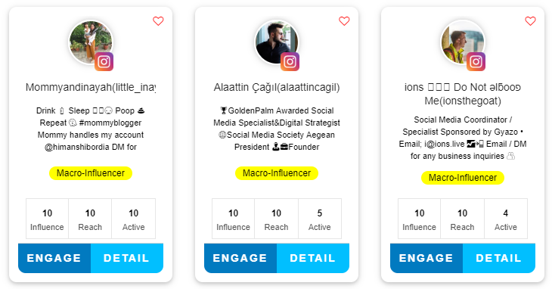Favorite Mommyandinayah with the heart icon

[158, 21]
